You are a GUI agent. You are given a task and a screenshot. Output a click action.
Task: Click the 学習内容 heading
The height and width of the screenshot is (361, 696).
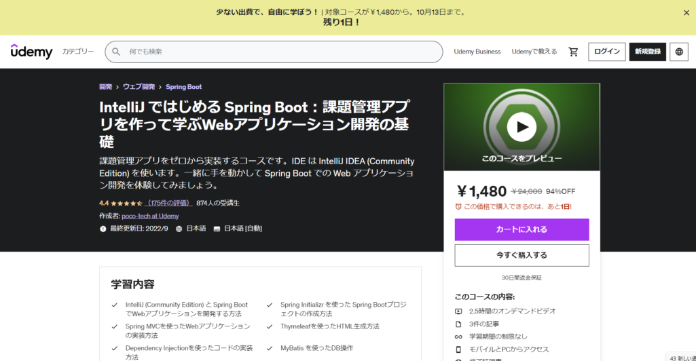[132, 284]
